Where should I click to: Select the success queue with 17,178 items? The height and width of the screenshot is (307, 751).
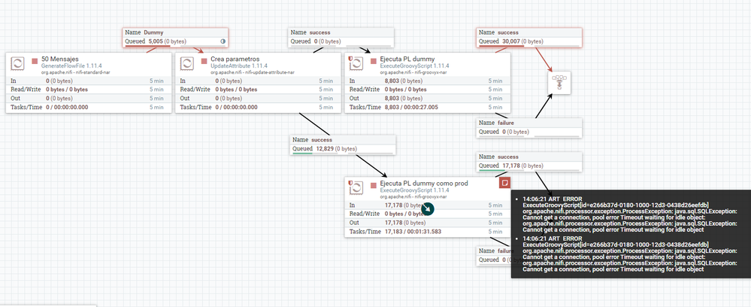click(x=529, y=162)
